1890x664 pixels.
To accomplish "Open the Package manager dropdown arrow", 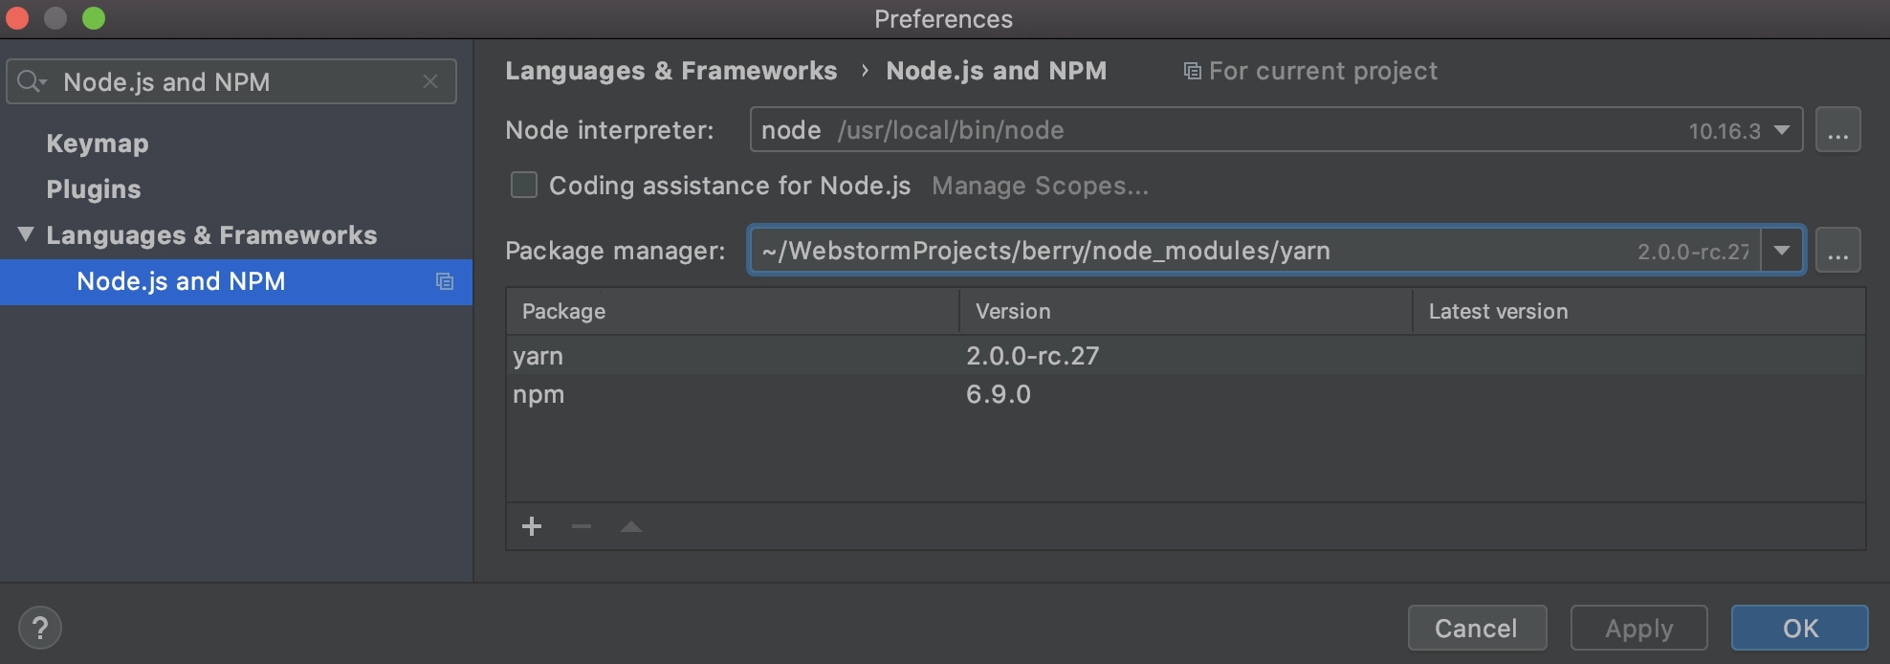I will click(x=1782, y=251).
